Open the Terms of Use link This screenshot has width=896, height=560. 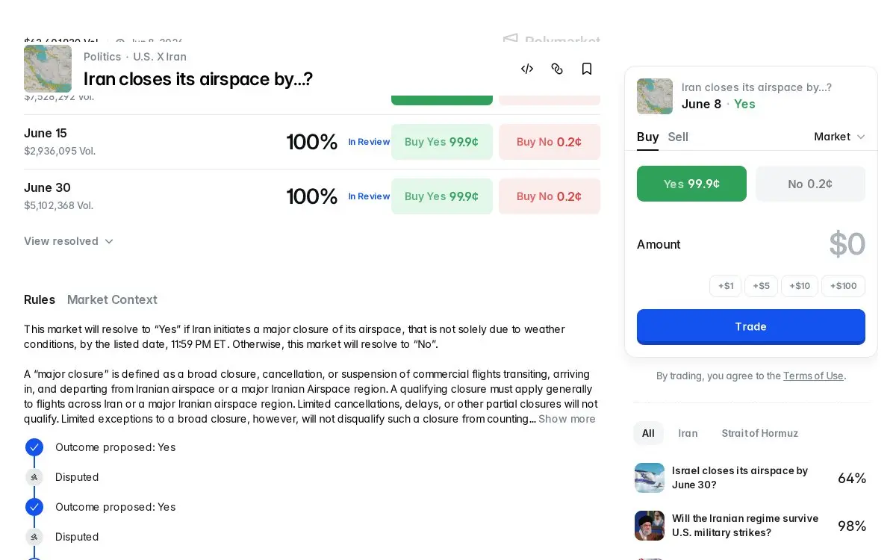click(813, 376)
